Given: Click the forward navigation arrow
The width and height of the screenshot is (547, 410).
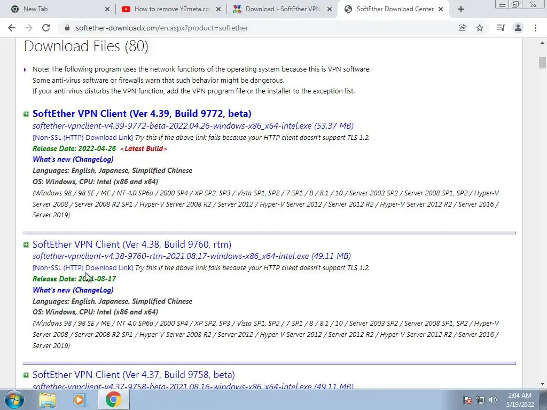Looking at the screenshot, I should pyautogui.click(x=29, y=28).
